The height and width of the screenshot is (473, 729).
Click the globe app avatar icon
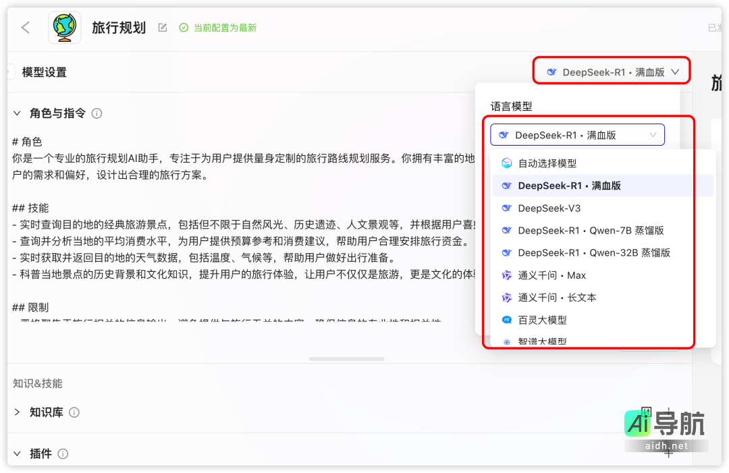[x=65, y=28]
